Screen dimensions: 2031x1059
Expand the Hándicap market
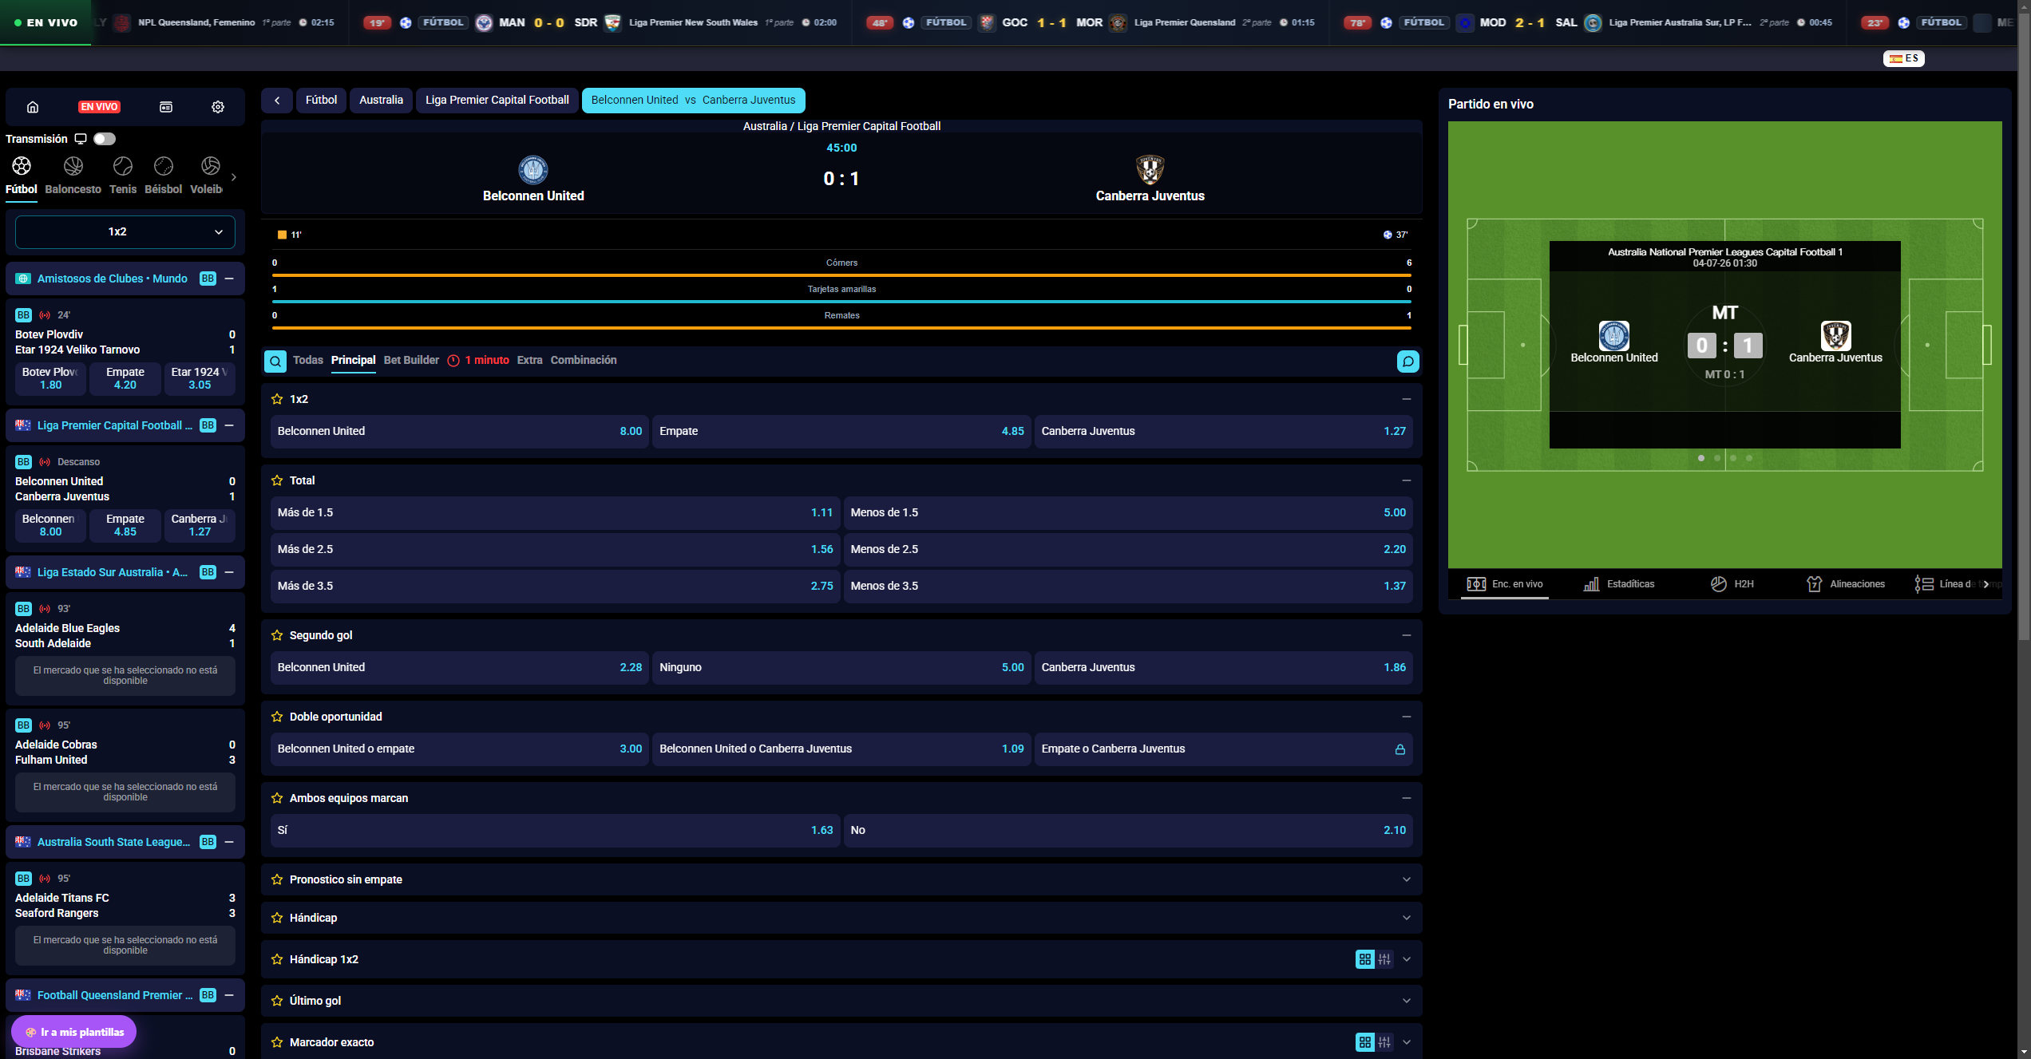click(x=1407, y=918)
